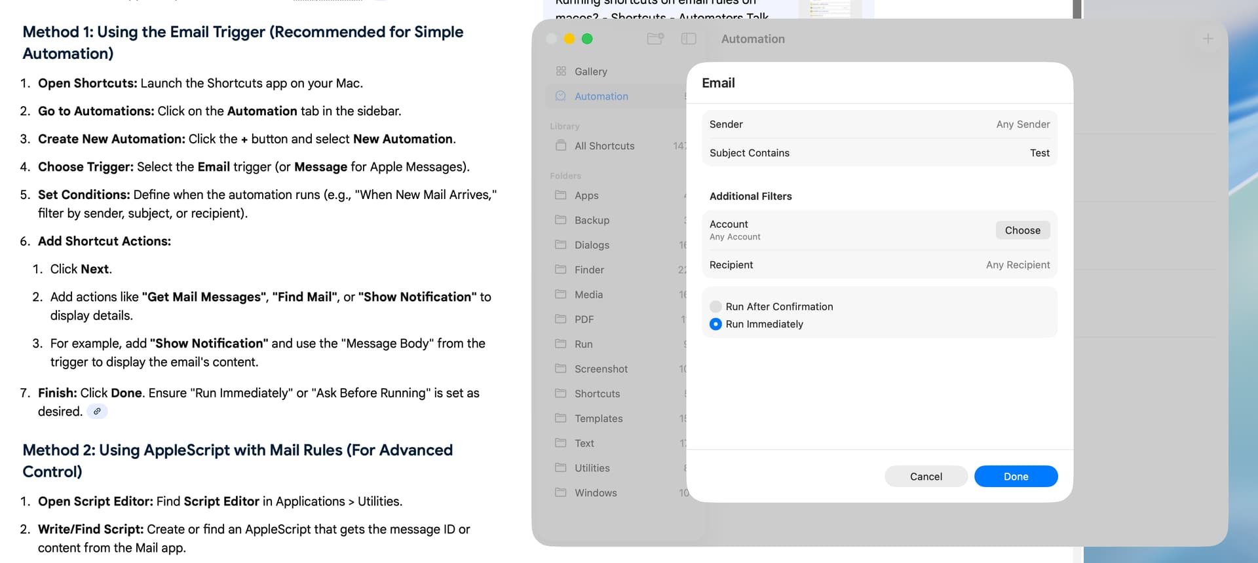The width and height of the screenshot is (1258, 563).
Task: Cancel the Email trigger dialog
Action: [925, 477]
